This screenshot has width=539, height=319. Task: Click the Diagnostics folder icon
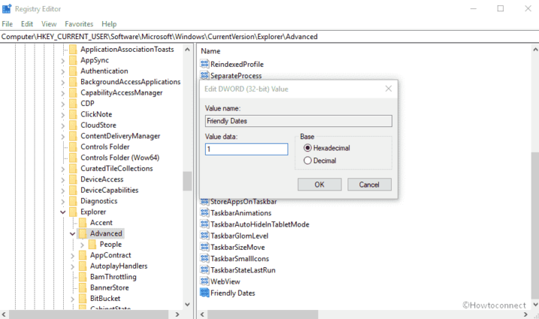click(73, 200)
